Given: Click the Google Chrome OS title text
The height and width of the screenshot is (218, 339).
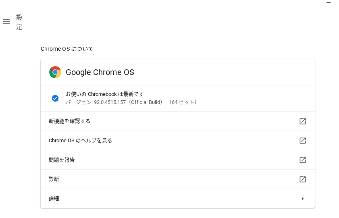Looking at the screenshot, I should coord(100,72).
